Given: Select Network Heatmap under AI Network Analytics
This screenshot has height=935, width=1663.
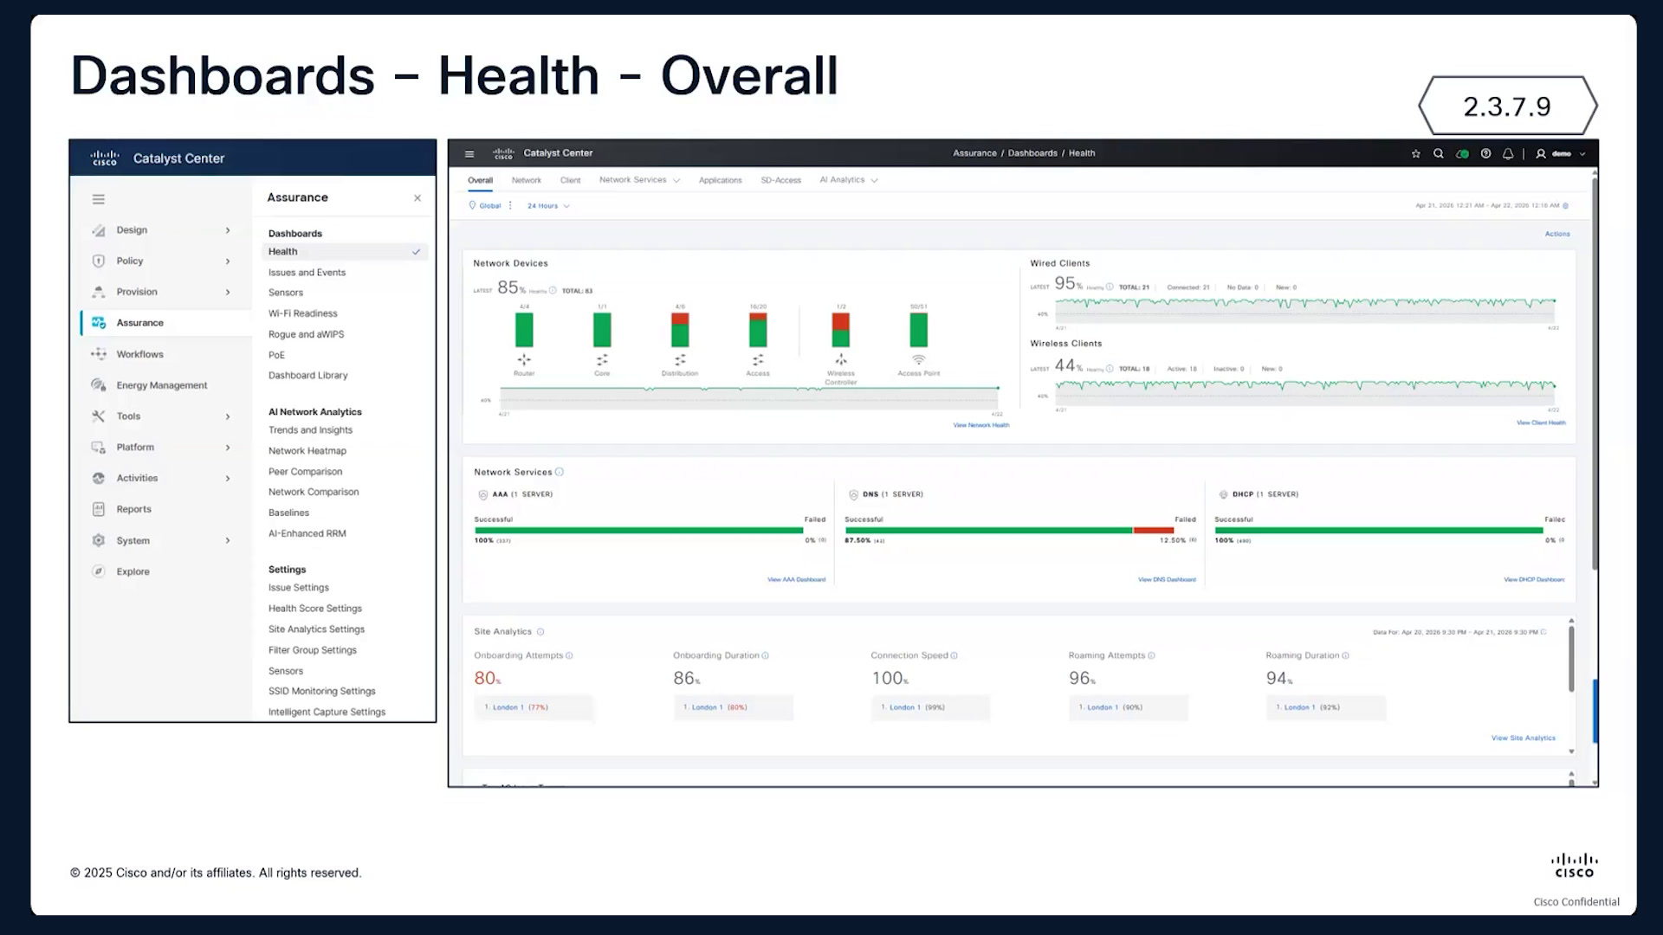Looking at the screenshot, I should pos(307,451).
